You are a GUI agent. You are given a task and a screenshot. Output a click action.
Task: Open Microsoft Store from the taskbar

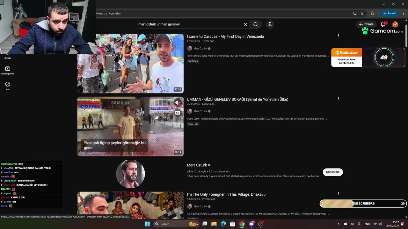coord(233,224)
